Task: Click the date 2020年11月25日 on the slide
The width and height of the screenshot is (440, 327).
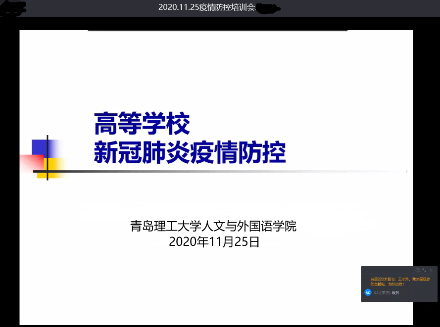Action: (x=214, y=242)
